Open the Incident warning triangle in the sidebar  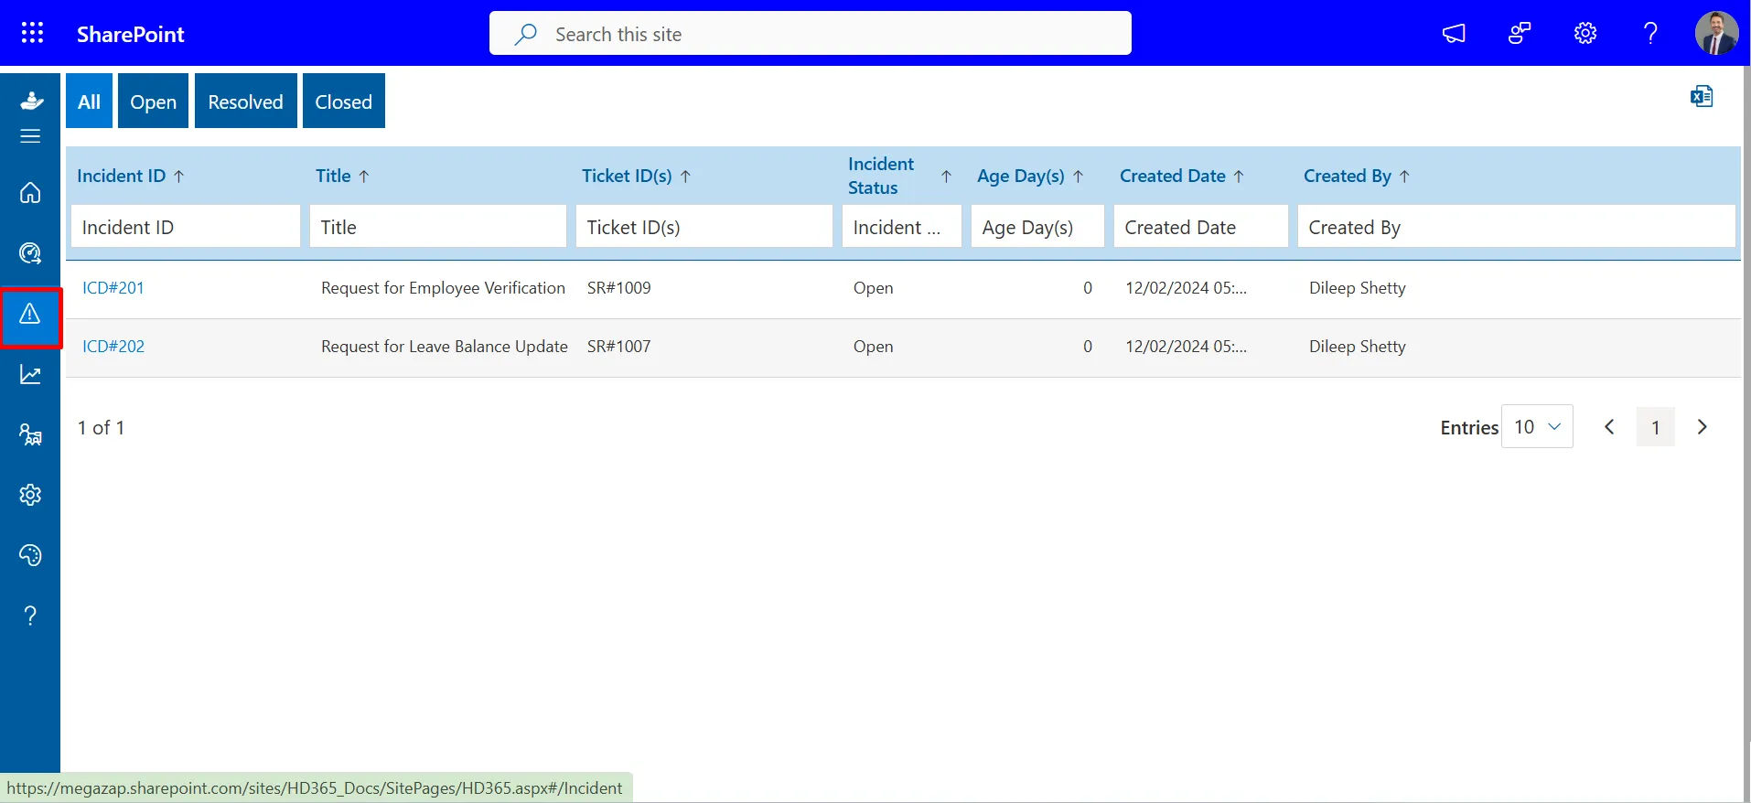click(x=30, y=314)
